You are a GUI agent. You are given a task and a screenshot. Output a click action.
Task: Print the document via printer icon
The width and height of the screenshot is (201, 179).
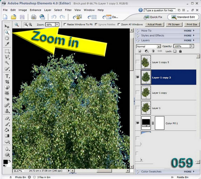point(33,17)
